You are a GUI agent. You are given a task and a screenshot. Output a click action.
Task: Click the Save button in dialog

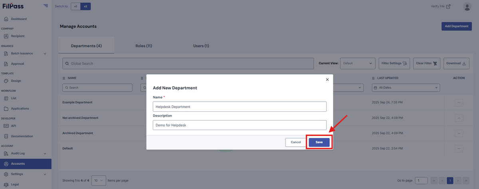[x=319, y=142]
